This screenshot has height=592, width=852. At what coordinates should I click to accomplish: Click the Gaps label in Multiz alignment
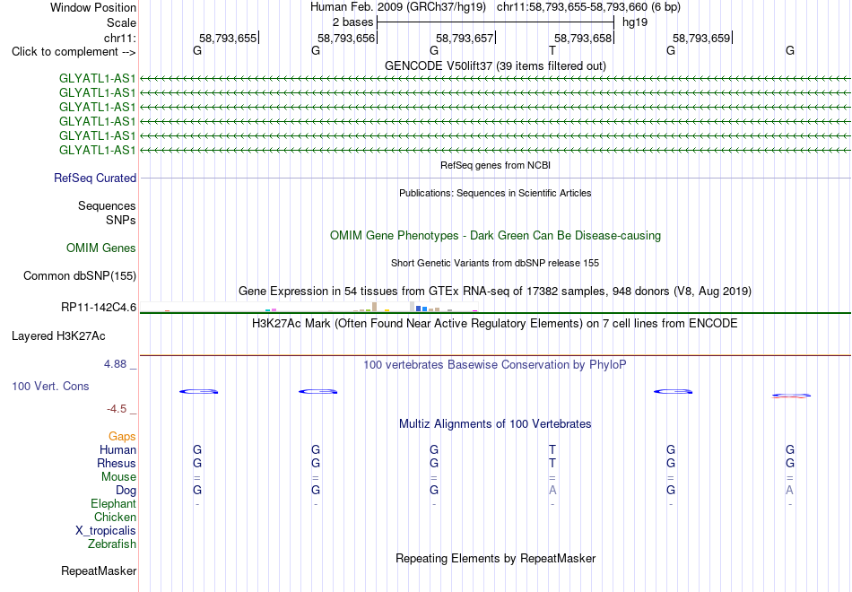(122, 437)
